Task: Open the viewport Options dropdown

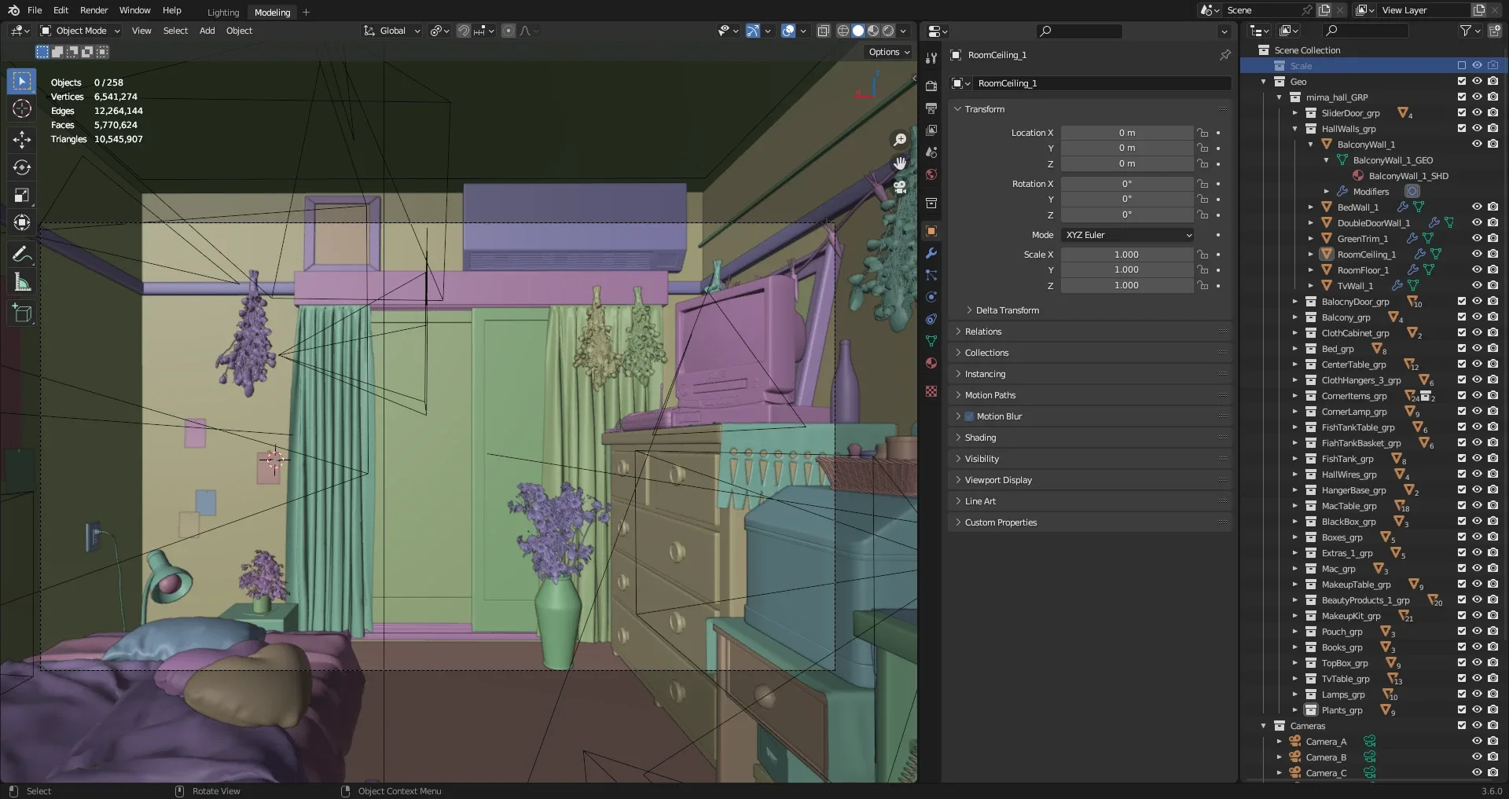Action: pos(889,52)
